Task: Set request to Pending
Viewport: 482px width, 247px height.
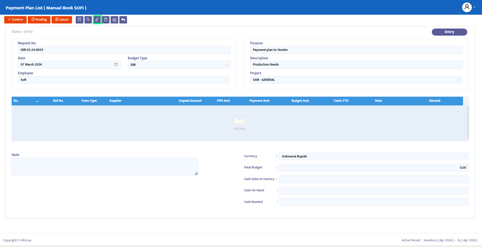Action: point(39,20)
